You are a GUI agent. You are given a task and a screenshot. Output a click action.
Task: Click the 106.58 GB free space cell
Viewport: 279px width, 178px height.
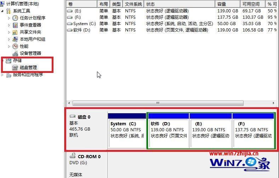click(253, 30)
